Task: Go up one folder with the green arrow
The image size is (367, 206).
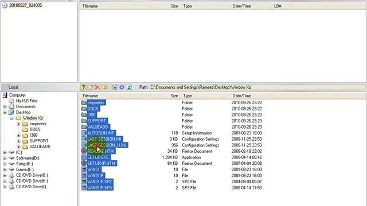Action: 83,87
